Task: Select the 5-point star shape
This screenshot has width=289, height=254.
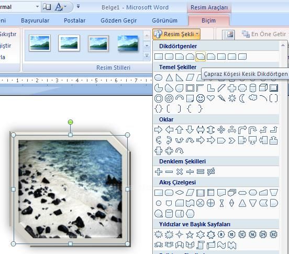Action: [190, 235]
